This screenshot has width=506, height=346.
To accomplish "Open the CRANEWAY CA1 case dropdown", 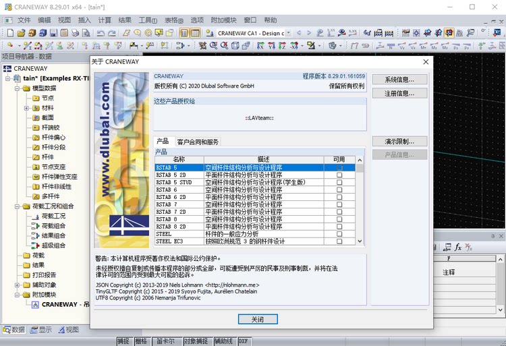I will 289,33.
